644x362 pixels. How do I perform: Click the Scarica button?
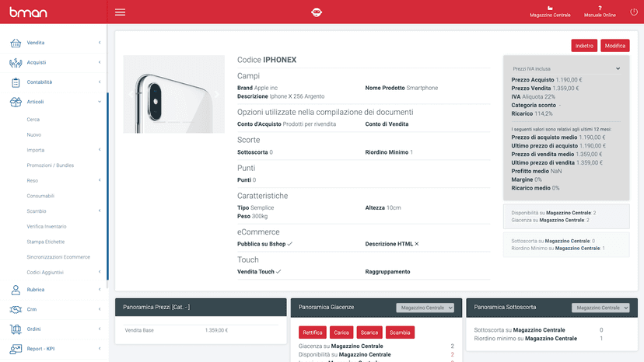pyautogui.click(x=369, y=332)
